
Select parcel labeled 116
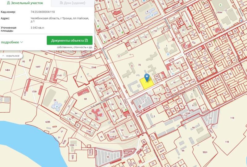[156, 98]
